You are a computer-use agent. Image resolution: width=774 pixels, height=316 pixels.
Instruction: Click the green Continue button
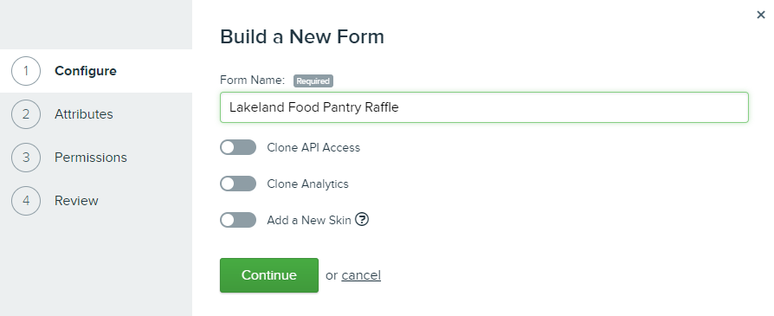click(x=269, y=275)
